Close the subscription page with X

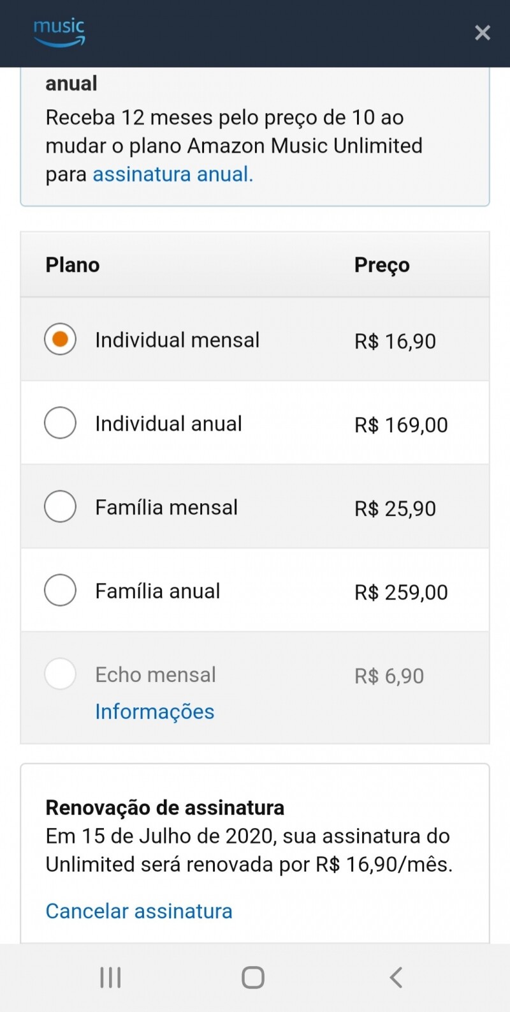pyautogui.click(x=483, y=33)
